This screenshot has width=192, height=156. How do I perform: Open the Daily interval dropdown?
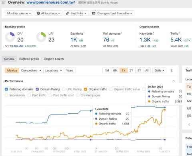point(159,71)
